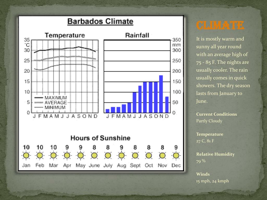Click the Partly Cloudy value

209,121
